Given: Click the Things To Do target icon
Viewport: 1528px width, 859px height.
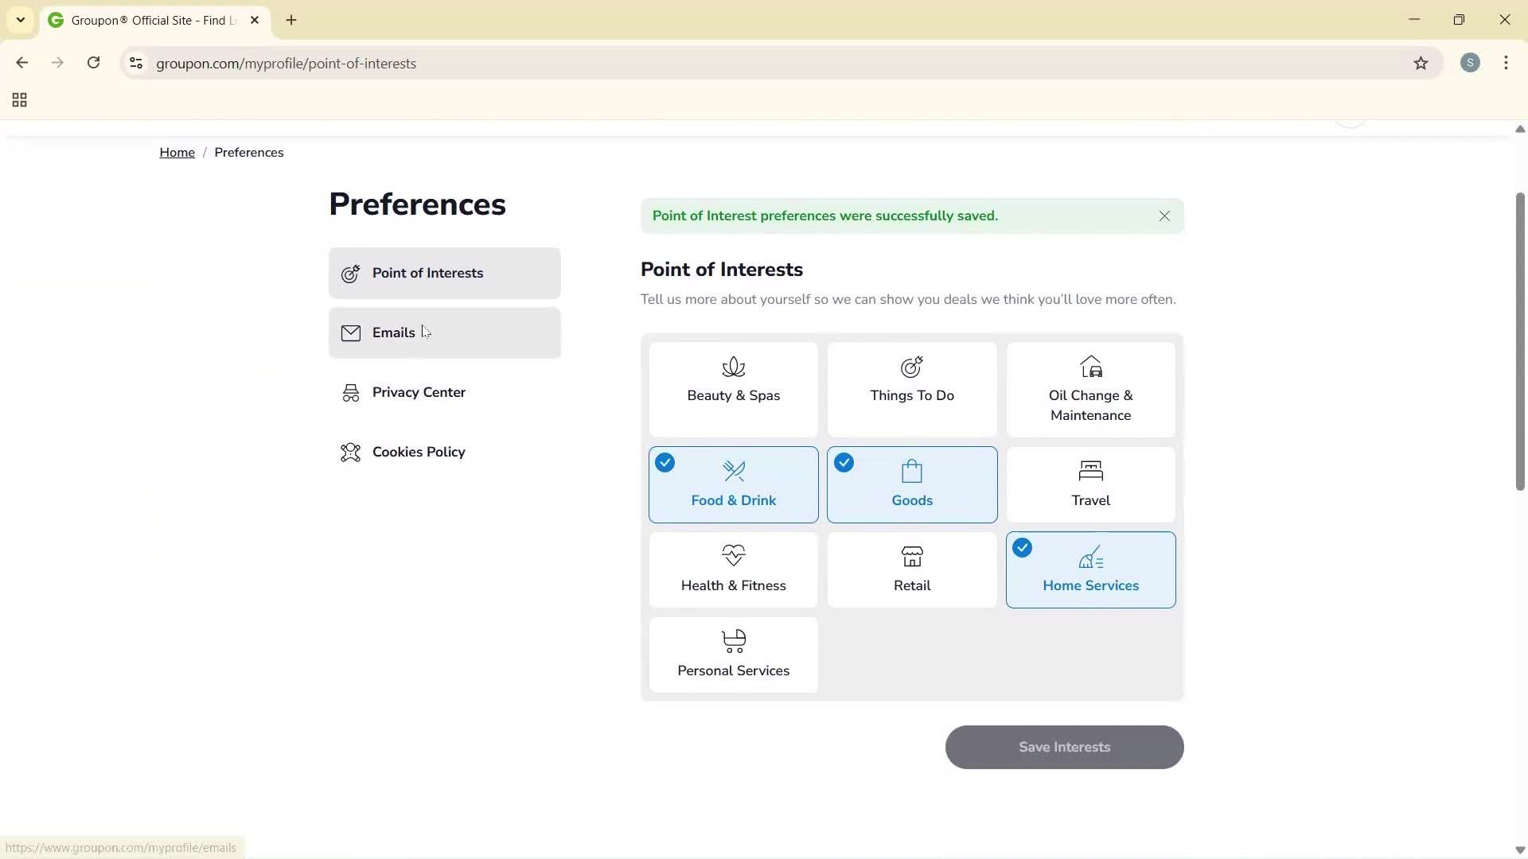Looking at the screenshot, I should 911,367.
